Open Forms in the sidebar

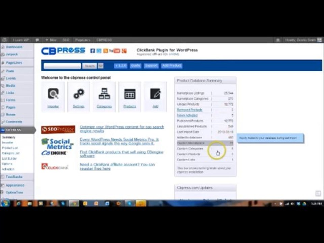(x=10, y=100)
